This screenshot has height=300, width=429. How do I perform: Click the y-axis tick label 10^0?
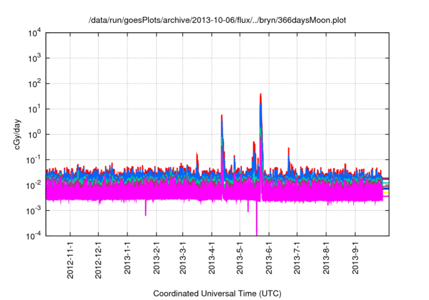(34, 134)
